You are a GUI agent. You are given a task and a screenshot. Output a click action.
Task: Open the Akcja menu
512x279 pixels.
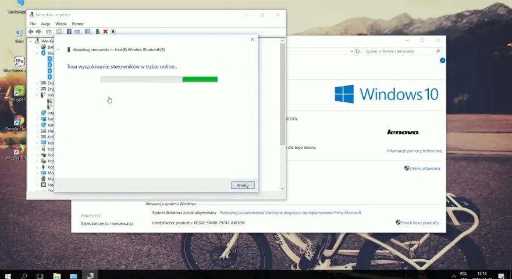point(45,24)
